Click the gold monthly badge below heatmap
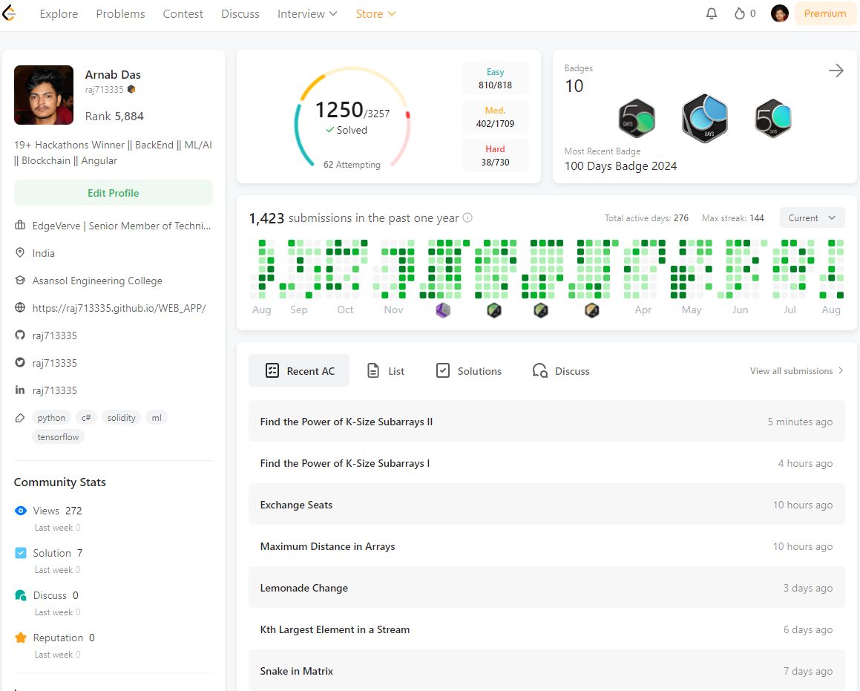Screen dimensions: 860x691 (592, 310)
